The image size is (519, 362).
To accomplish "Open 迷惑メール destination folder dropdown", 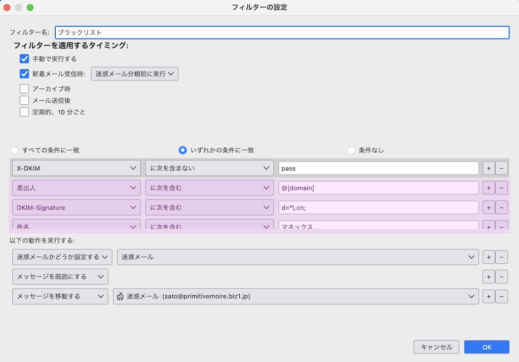I will [x=295, y=296].
